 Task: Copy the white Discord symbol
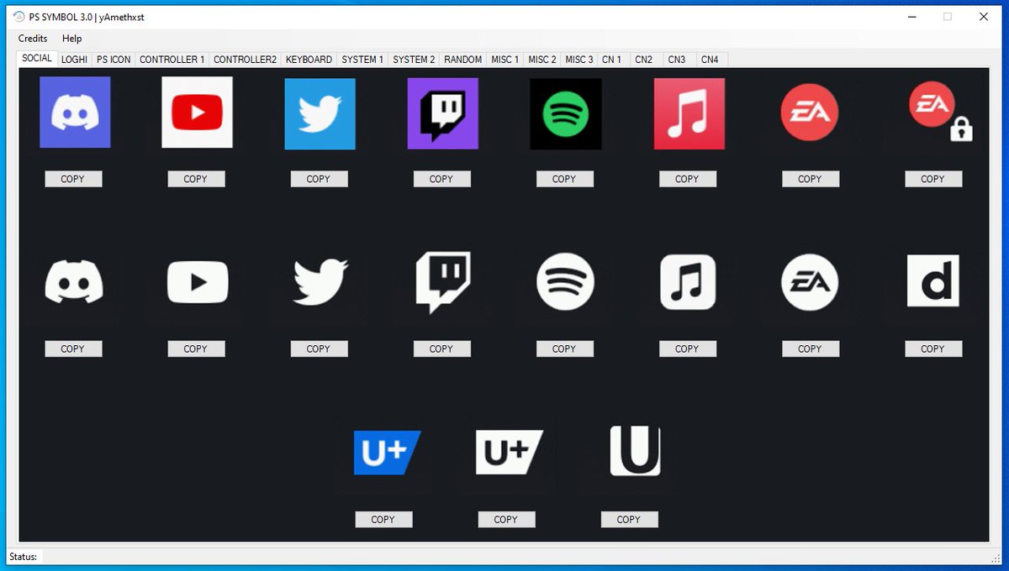coord(73,348)
